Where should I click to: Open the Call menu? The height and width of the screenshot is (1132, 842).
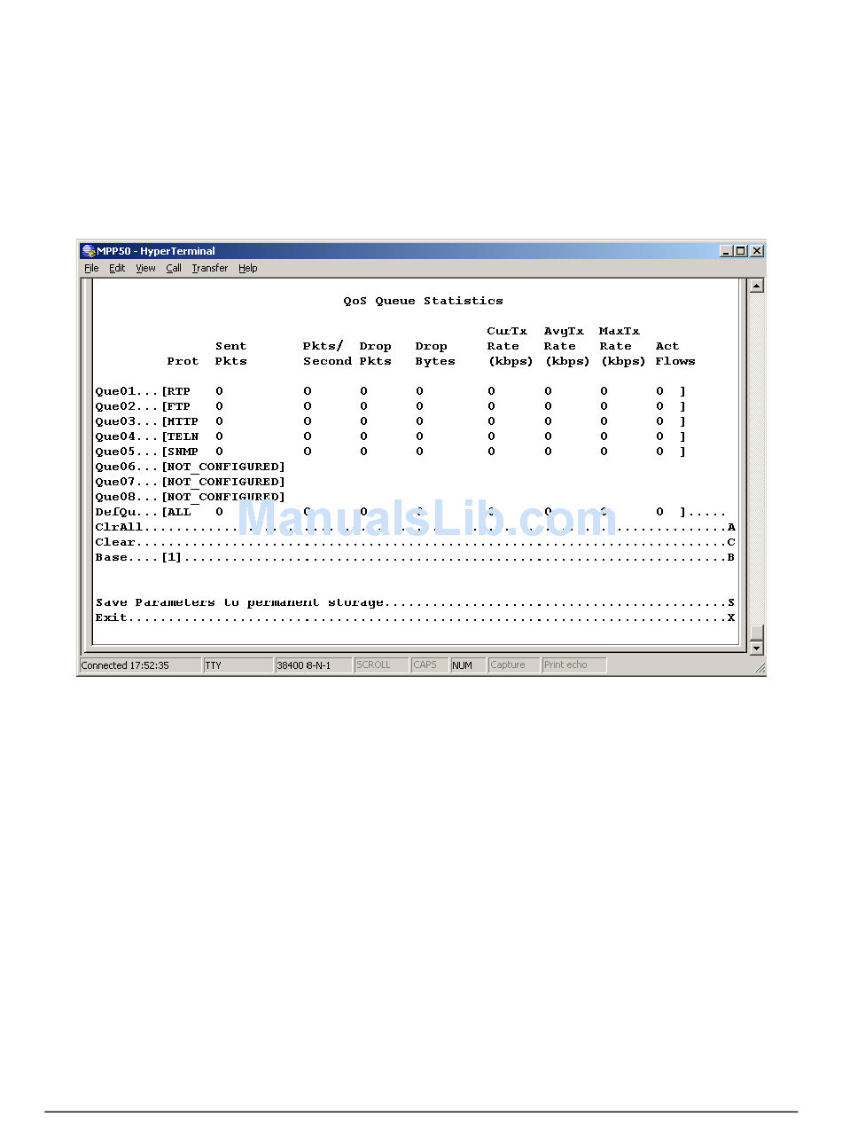pos(174,268)
